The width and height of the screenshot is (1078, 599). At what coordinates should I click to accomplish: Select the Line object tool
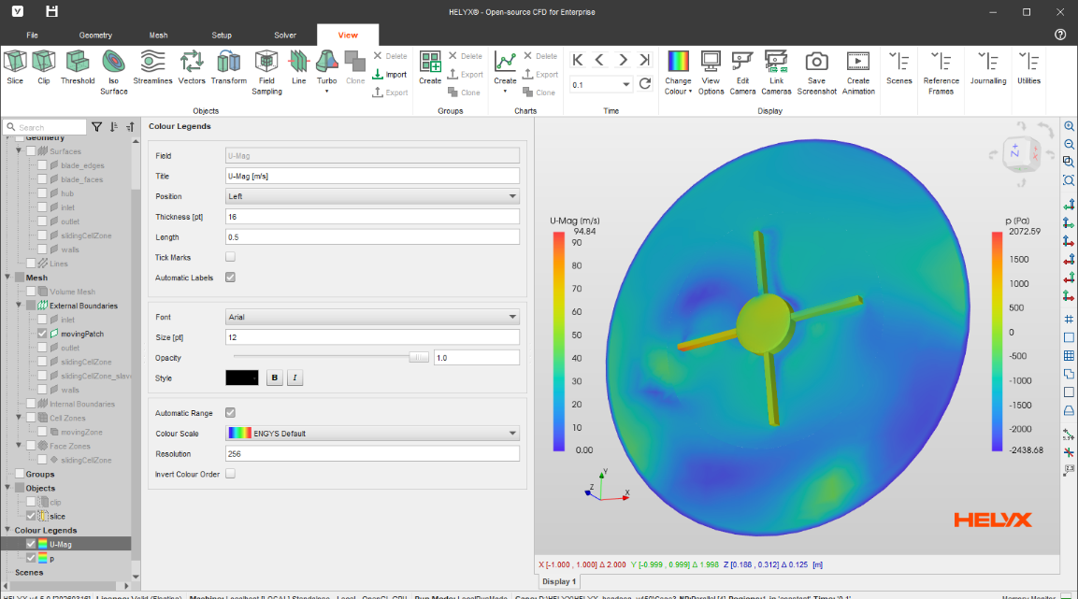pos(298,67)
